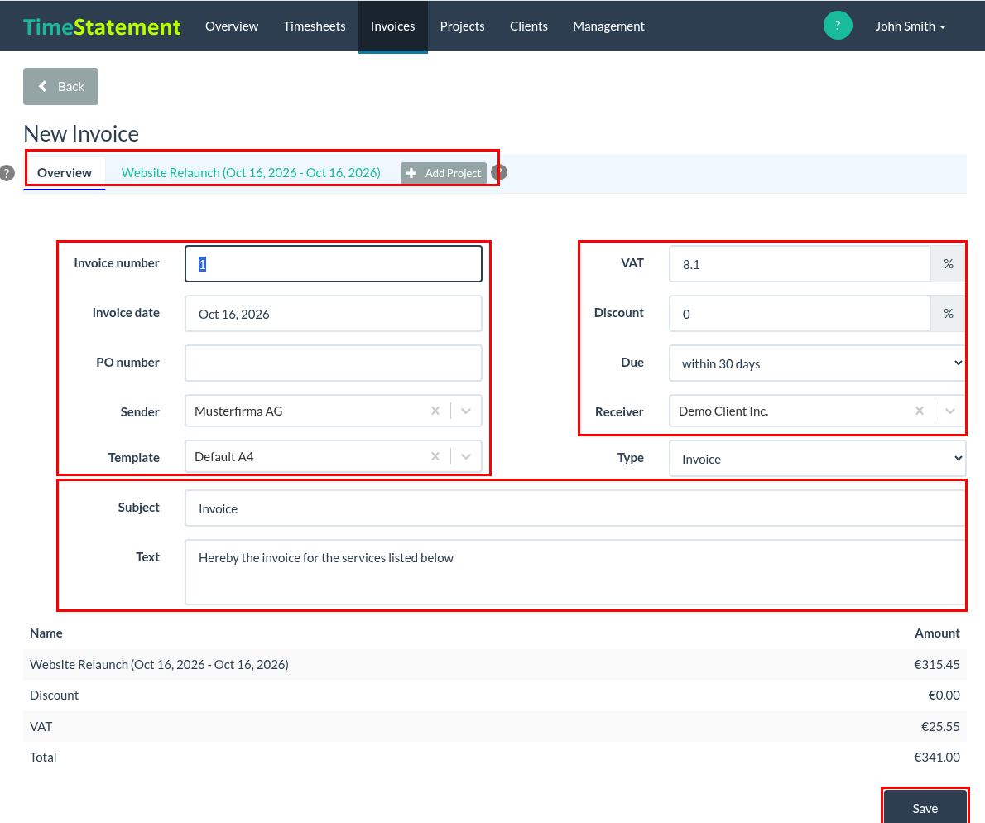
Task: Click the TimeStatement logo
Action: pos(102,26)
